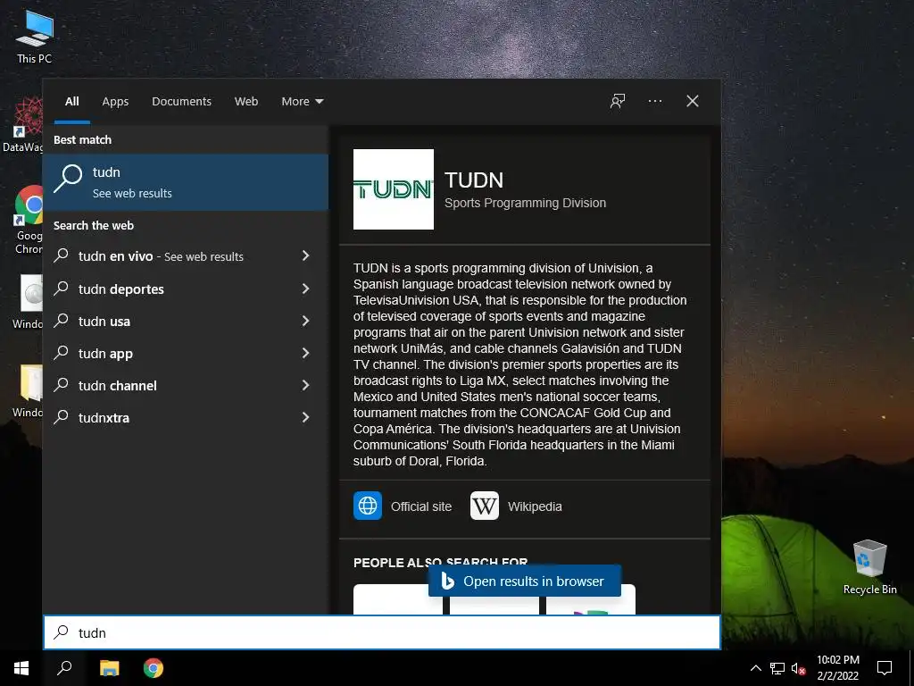Select the tudn deportes suggestion

(186, 289)
